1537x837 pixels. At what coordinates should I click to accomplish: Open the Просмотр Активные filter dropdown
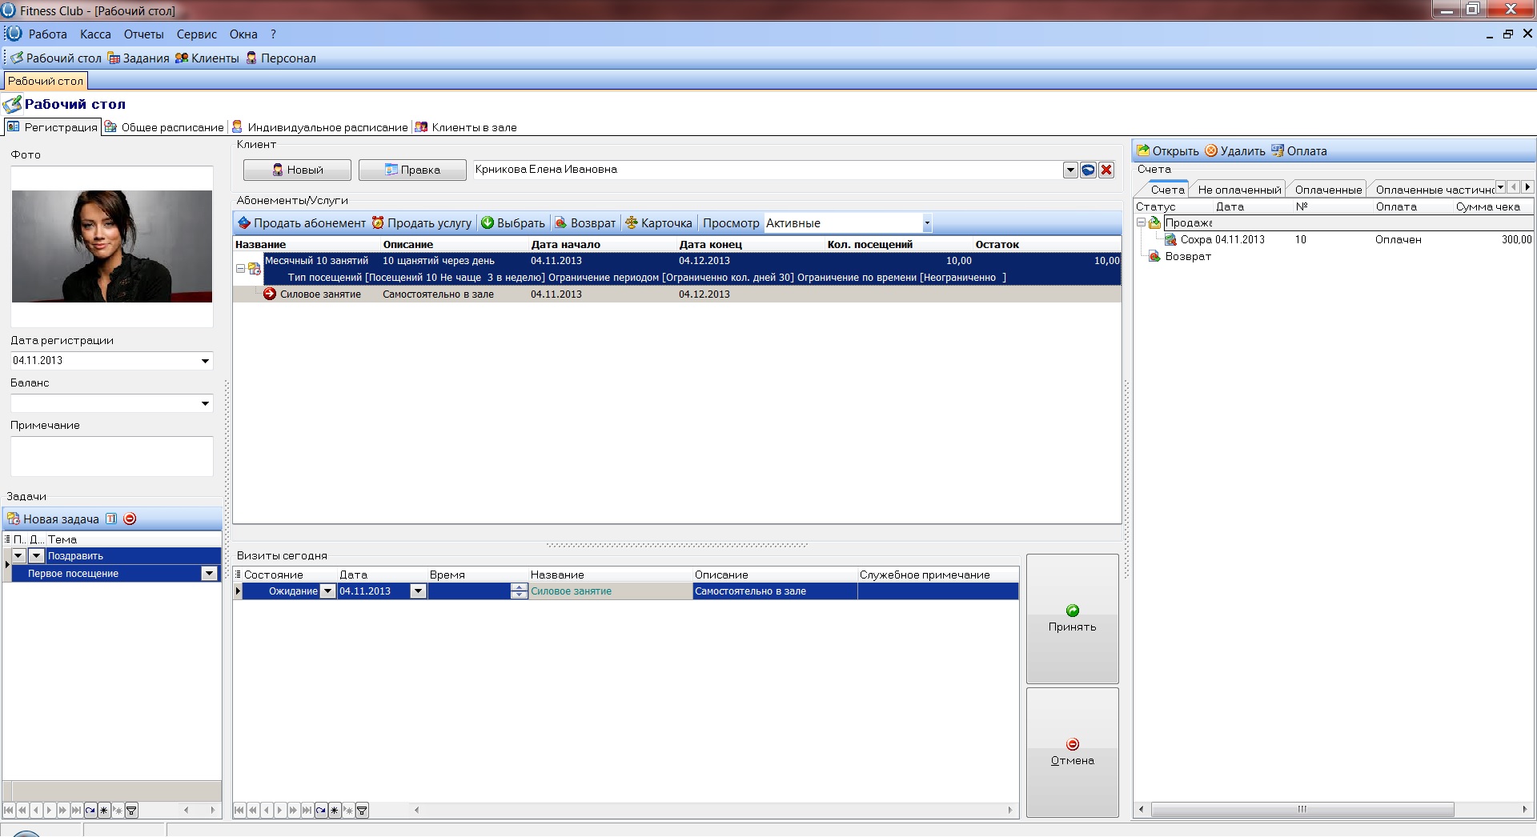pos(927,223)
